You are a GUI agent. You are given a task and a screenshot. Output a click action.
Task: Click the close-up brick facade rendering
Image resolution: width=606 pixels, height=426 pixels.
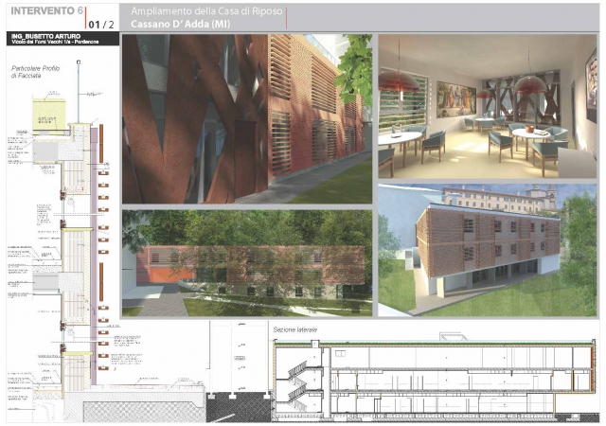(x=246, y=118)
